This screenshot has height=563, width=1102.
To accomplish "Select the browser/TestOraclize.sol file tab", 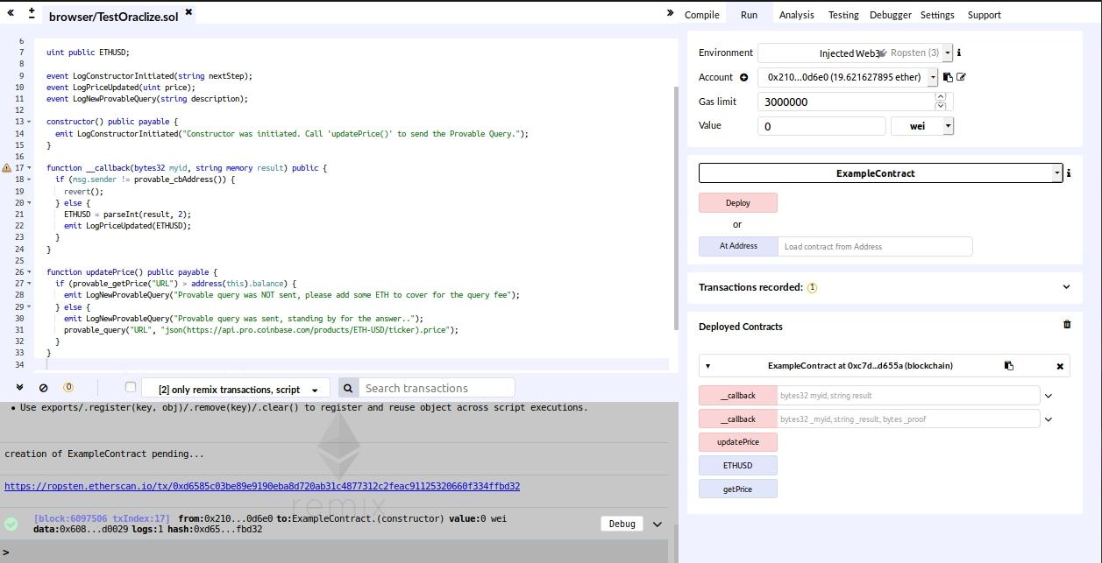I will click(113, 16).
